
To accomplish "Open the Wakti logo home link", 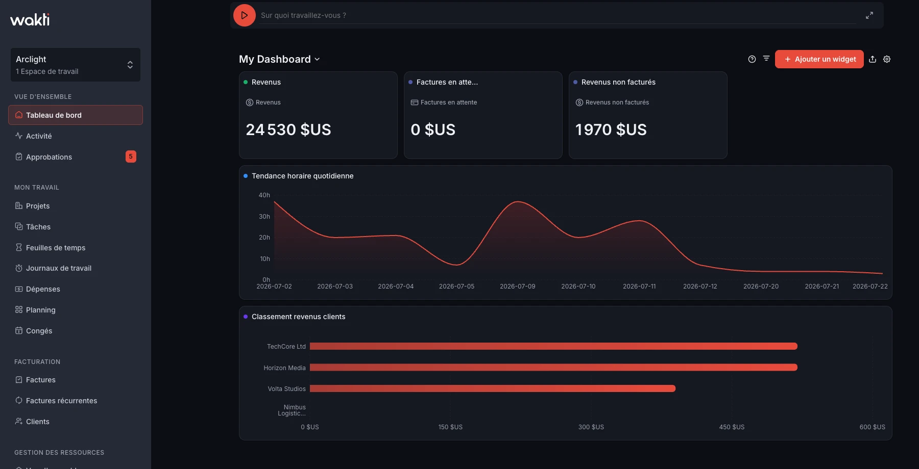I will point(30,20).
